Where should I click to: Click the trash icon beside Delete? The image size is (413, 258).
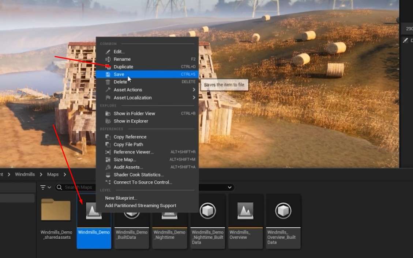coord(108,82)
